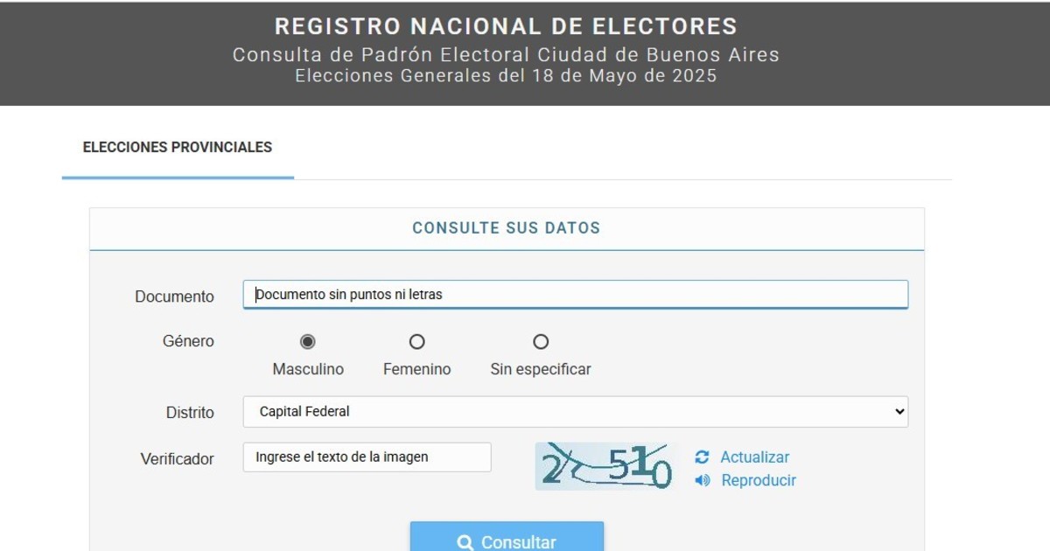Click the Consulte Sus Datos heading
This screenshot has width=1050, height=551.
coord(507,228)
